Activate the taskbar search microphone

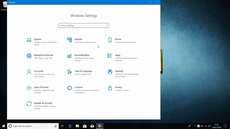coord(56,126)
